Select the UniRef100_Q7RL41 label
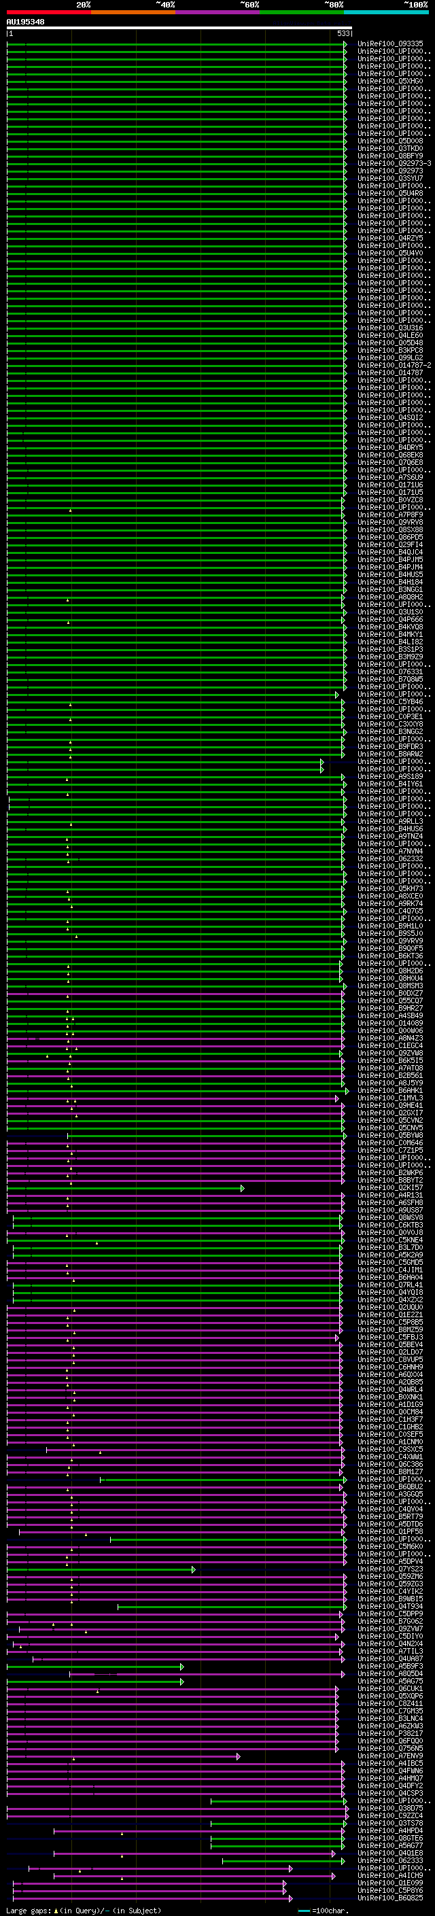 coord(390,1285)
